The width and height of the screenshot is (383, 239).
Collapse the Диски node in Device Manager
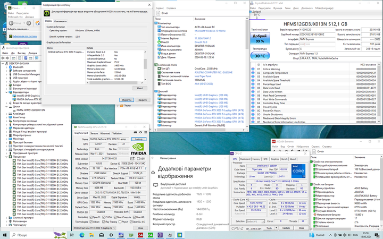pyautogui.click(x=6, y=107)
